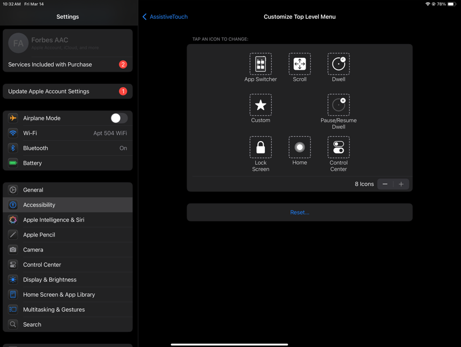This screenshot has height=347, width=461.
Task: Tap the Search icon in the sidebar
Action: point(12,324)
